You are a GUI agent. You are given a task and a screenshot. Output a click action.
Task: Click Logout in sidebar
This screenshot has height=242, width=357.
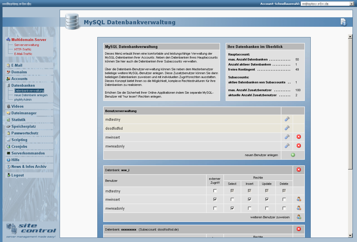point(18,175)
